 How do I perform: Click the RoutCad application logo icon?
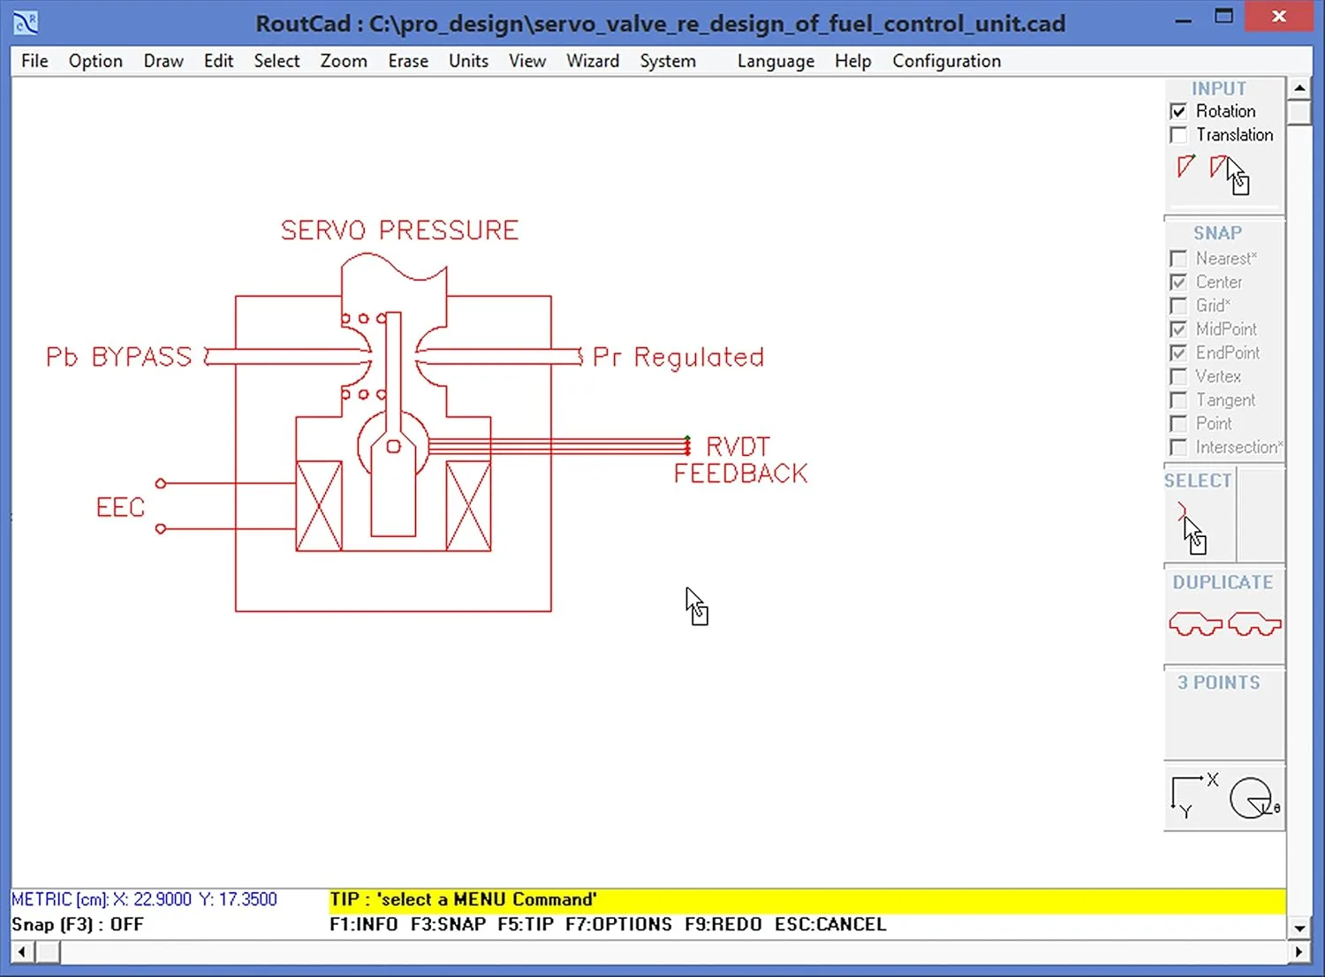(x=24, y=21)
